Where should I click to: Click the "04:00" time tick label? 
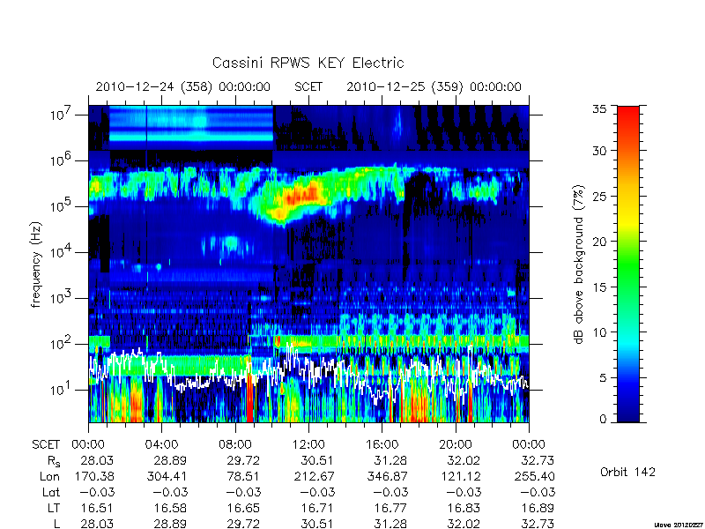(161, 445)
